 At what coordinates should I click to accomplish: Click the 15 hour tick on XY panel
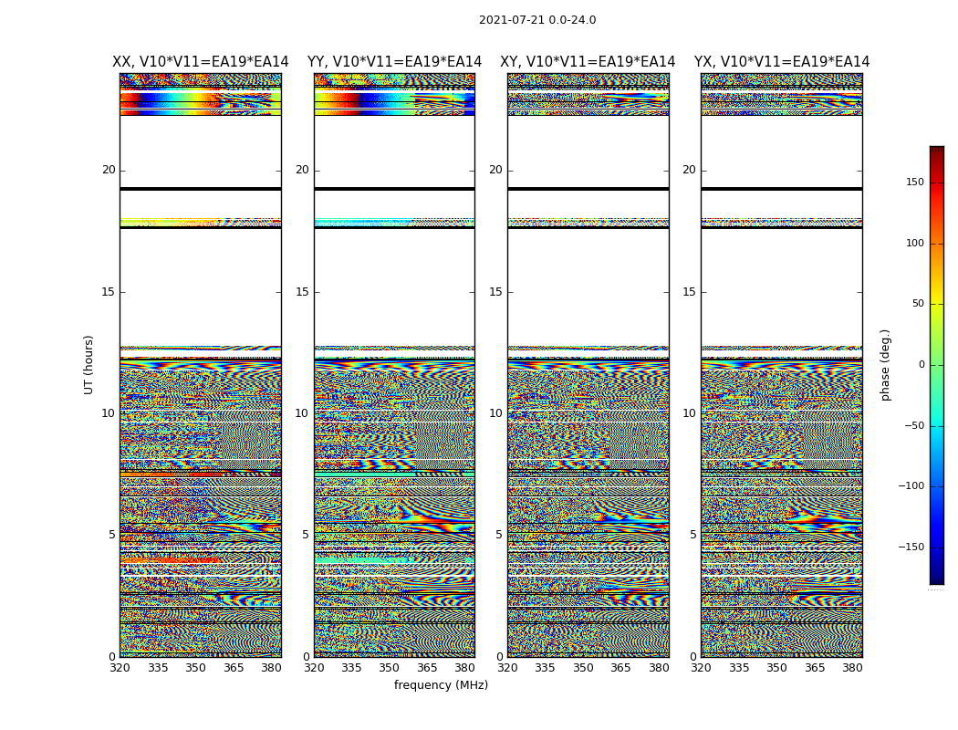pos(496,292)
